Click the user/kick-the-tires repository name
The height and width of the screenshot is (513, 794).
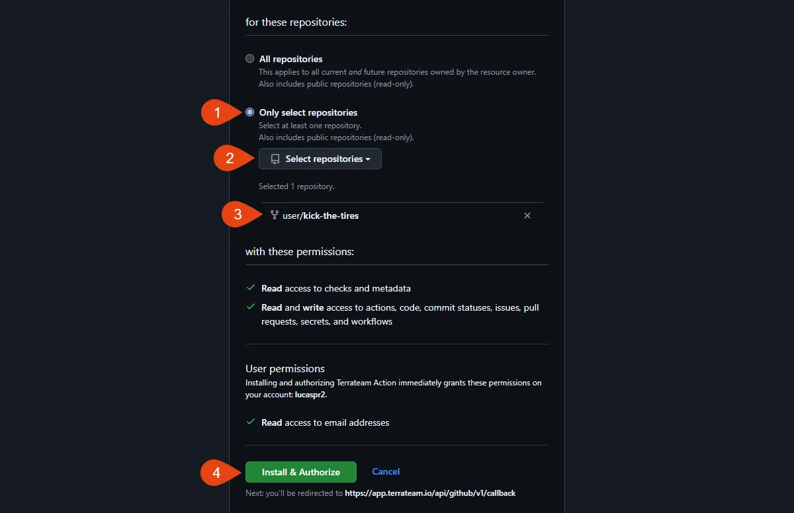[321, 216]
